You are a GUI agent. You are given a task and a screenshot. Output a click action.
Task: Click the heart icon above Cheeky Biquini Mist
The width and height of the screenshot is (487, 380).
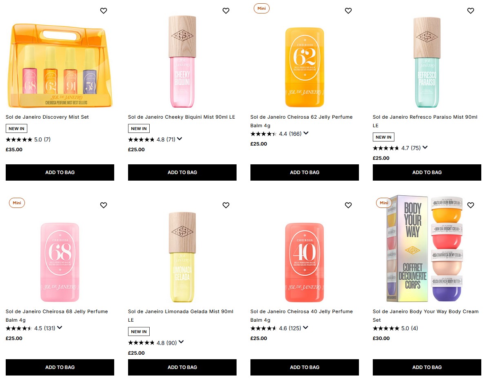coord(226,11)
